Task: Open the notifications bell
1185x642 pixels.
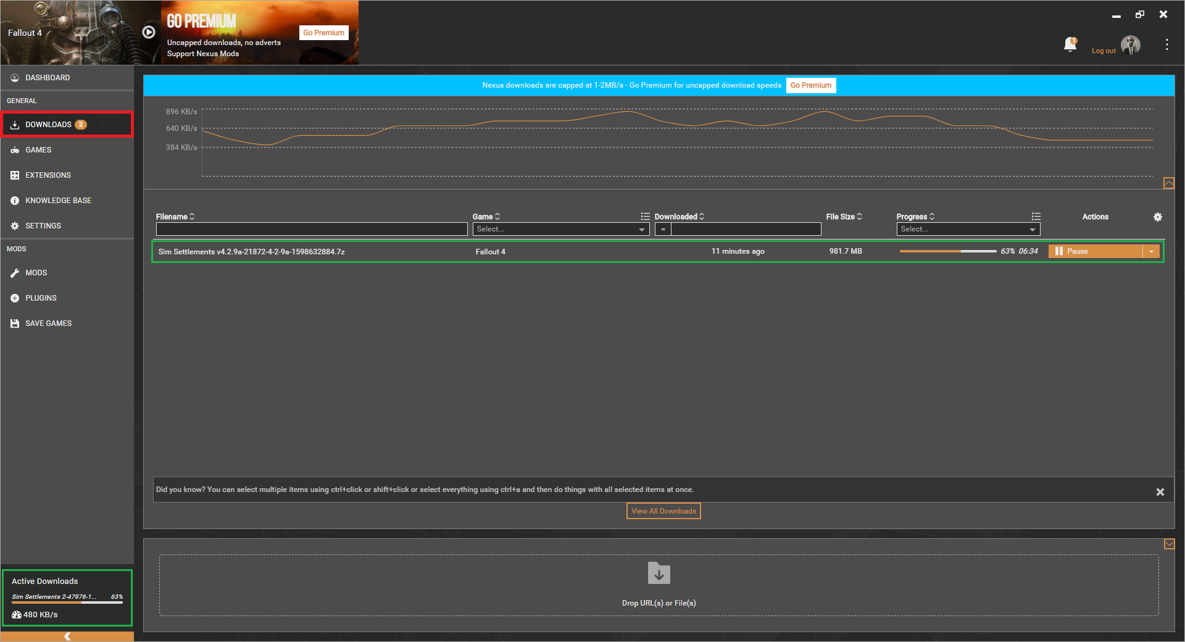Action: (x=1070, y=44)
